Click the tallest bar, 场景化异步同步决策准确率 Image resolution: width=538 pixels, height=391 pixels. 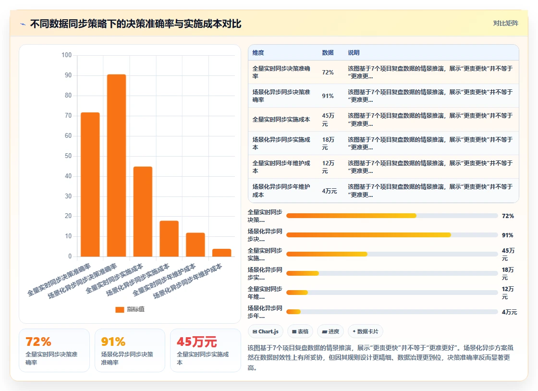117,165
